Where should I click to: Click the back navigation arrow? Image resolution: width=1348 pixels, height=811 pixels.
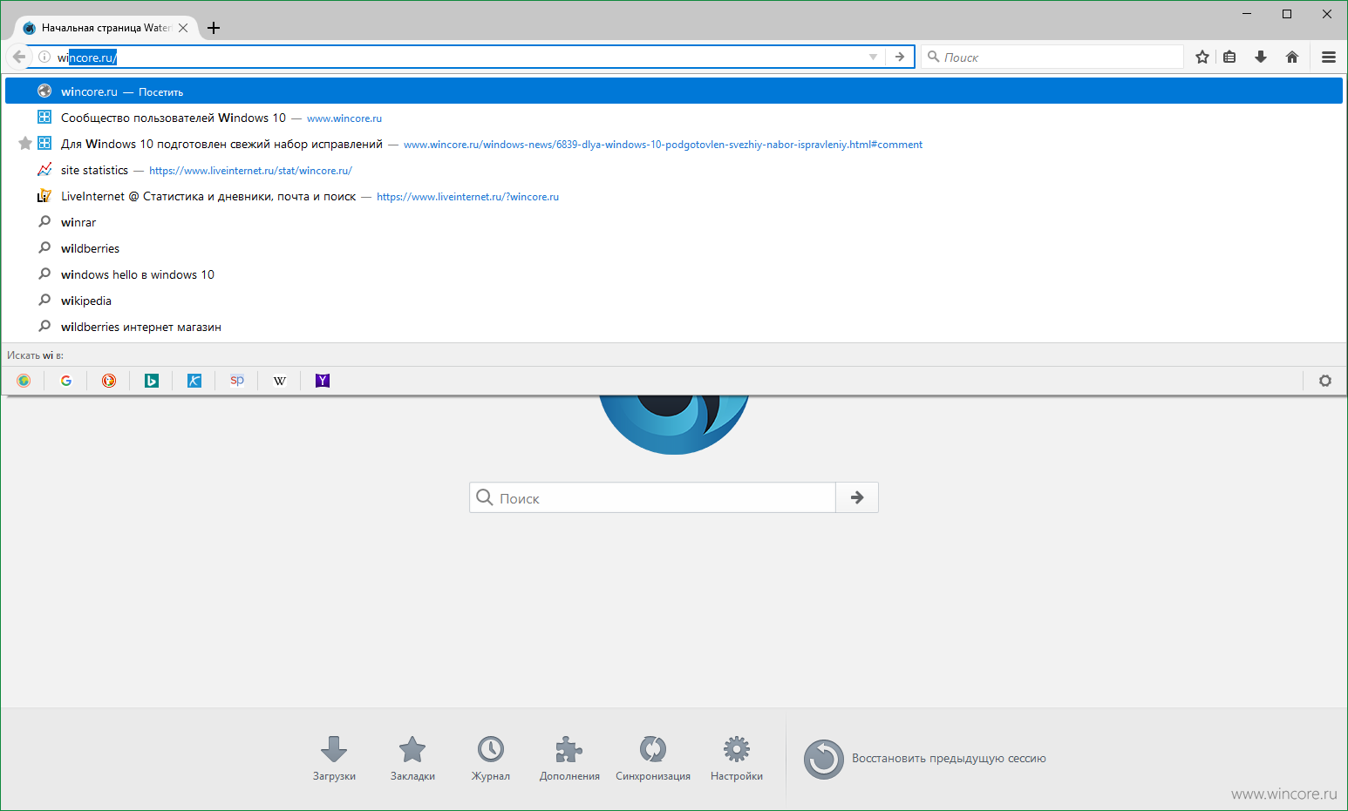[x=18, y=57]
